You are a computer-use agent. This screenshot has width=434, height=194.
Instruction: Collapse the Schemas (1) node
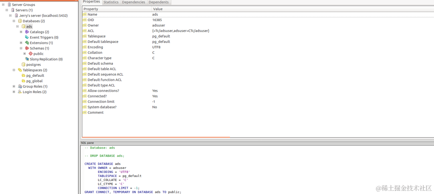point(21,48)
